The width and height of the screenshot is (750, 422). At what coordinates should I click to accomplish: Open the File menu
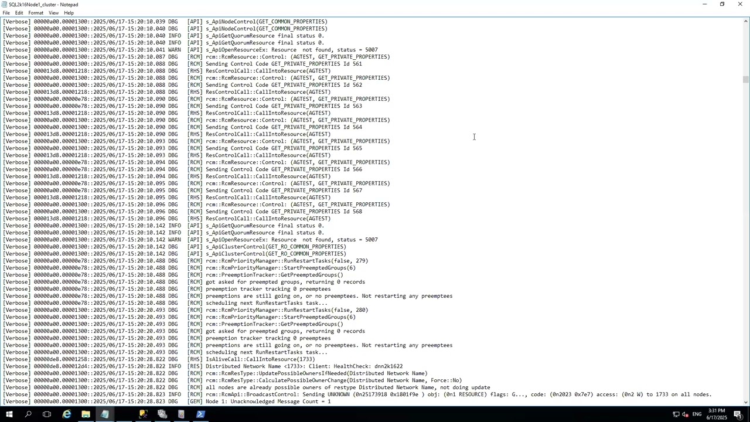point(6,13)
